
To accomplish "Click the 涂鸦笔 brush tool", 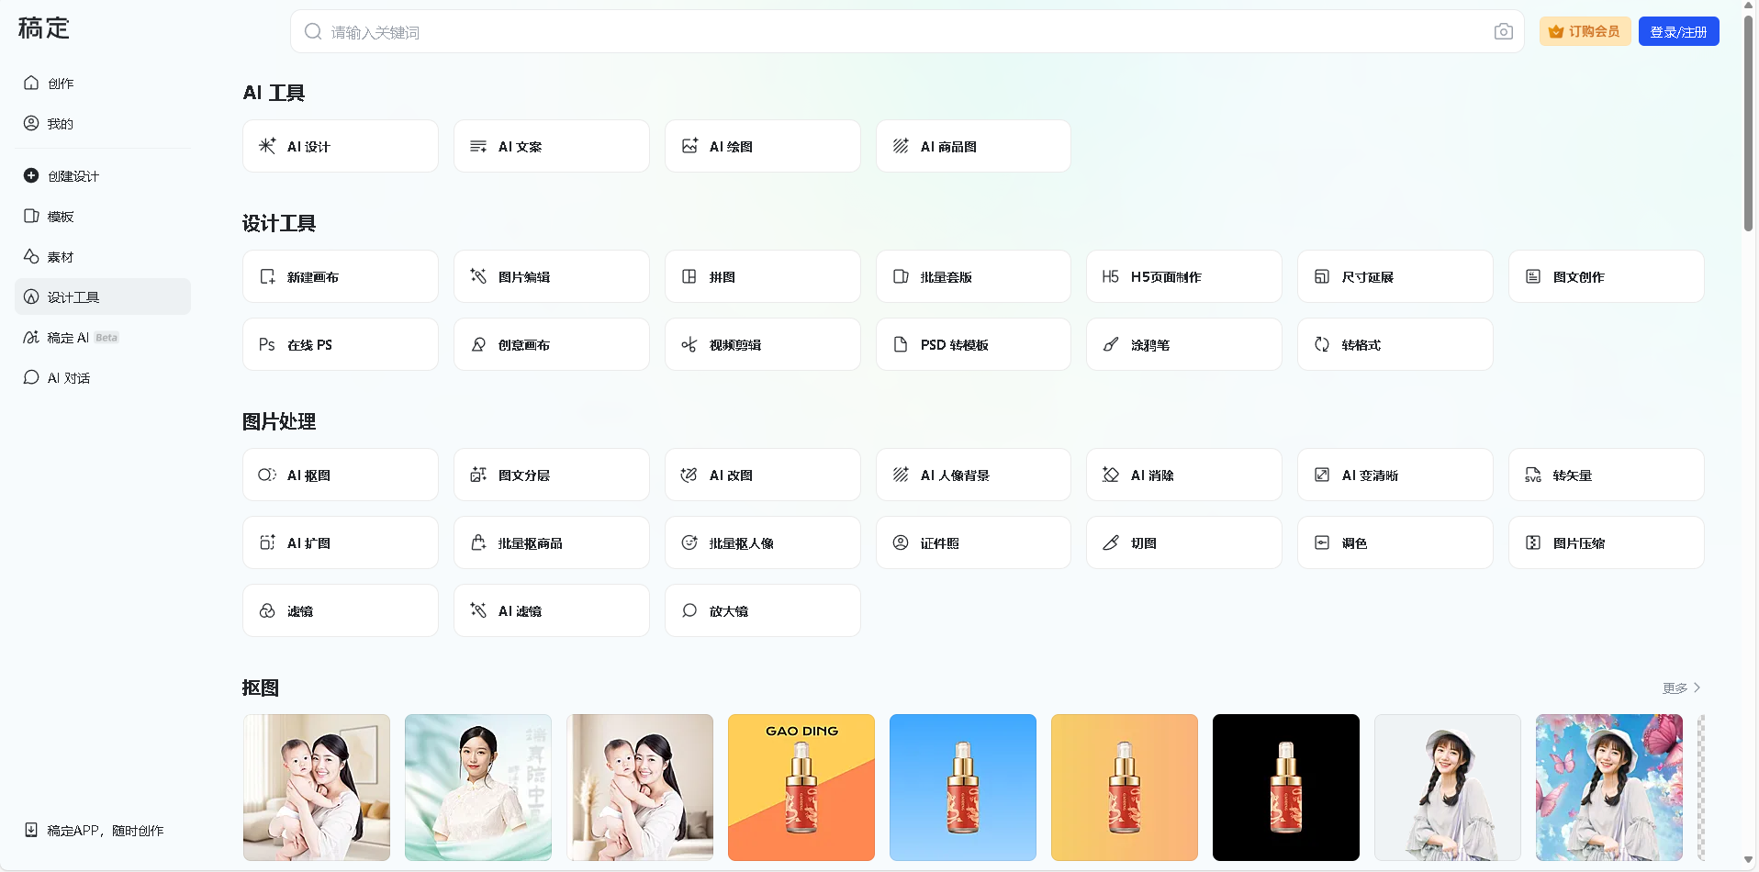I will [x=1183, y=344].
